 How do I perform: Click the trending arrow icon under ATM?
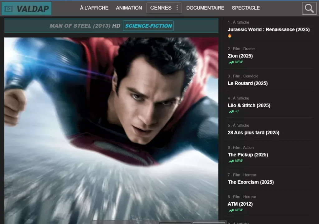click(x=231, y=210)
